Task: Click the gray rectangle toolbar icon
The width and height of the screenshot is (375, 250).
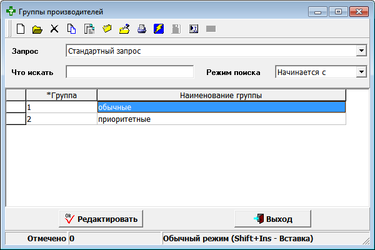Action: coord(211,29)
